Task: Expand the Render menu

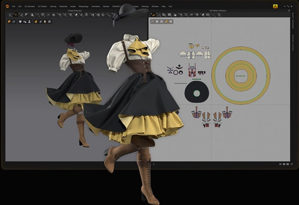Action: 106,7
